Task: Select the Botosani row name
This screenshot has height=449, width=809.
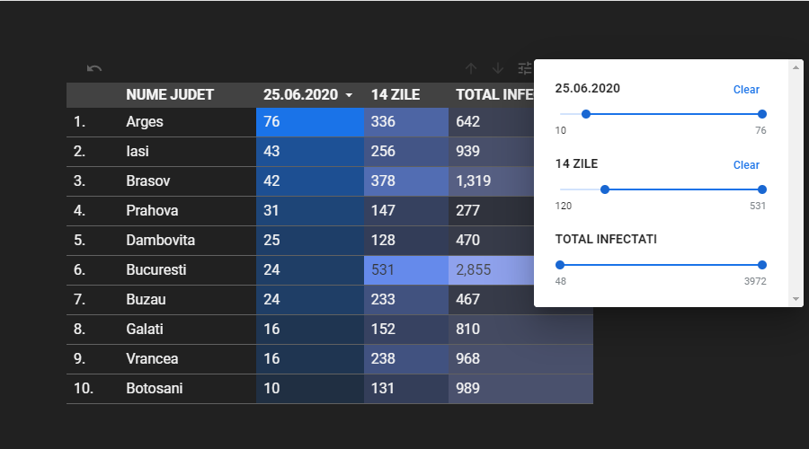Action: coord(155,388)
